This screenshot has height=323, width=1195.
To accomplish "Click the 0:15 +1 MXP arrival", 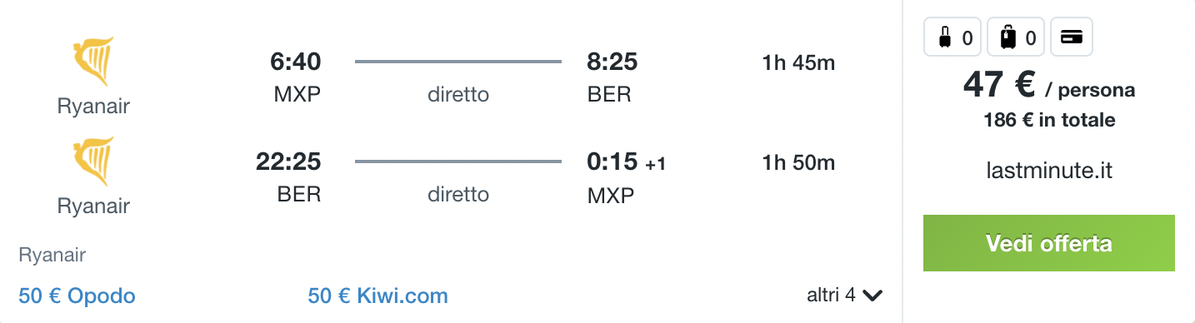I will click(x=626, y=176).
